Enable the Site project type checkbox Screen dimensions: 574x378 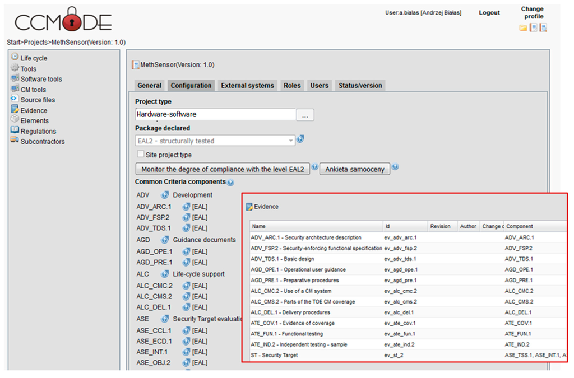[141, 154]
